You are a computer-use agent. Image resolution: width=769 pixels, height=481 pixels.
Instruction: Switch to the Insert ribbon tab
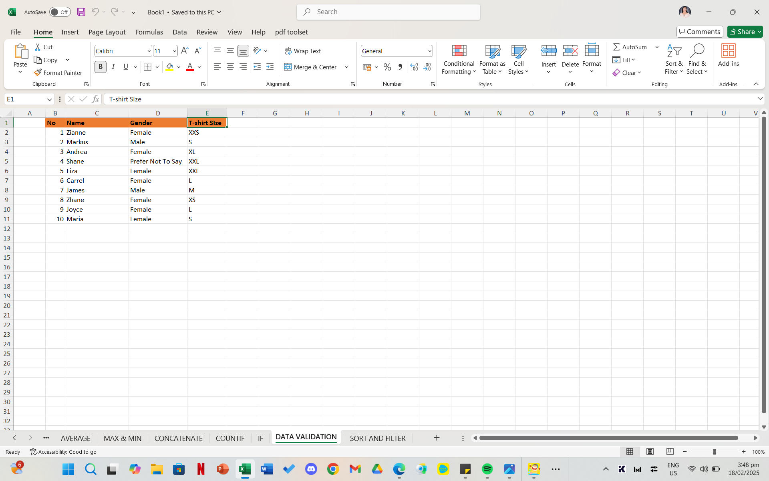tap(70, 32)
